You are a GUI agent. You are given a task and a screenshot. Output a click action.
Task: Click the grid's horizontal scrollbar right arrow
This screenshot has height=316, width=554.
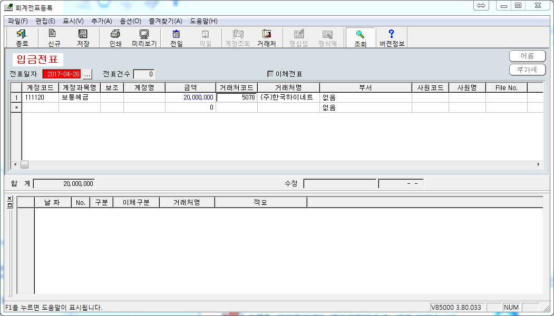click(x=538, y=165)
